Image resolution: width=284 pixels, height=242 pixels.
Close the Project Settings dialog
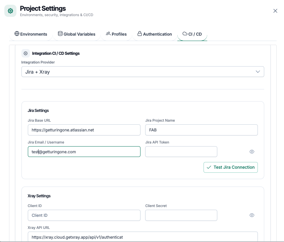point(275,11)
